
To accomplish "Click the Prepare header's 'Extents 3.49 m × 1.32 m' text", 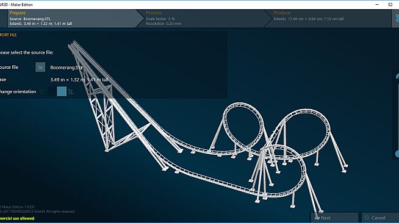I will click(x=41, y=24).
